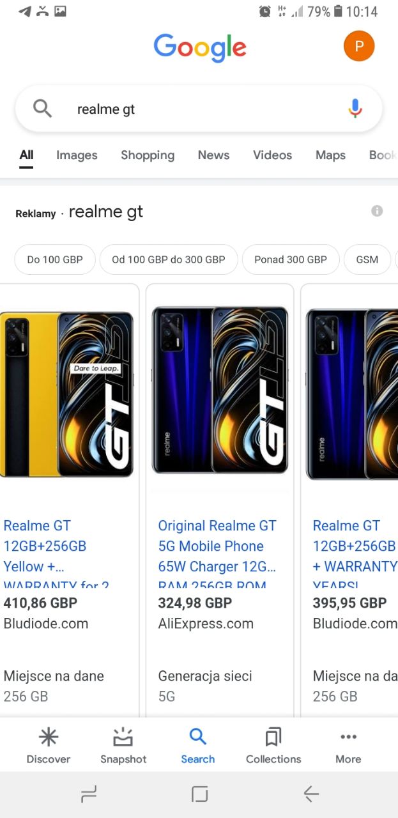The image size is (398, 818).
Task: Select the GSM filter chip
Action: (367, 259)
